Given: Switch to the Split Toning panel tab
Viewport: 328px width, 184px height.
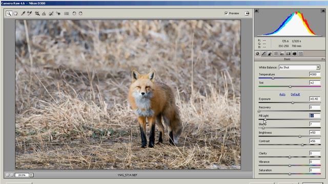Looking at the screenshot, I should tap(282, 54).
